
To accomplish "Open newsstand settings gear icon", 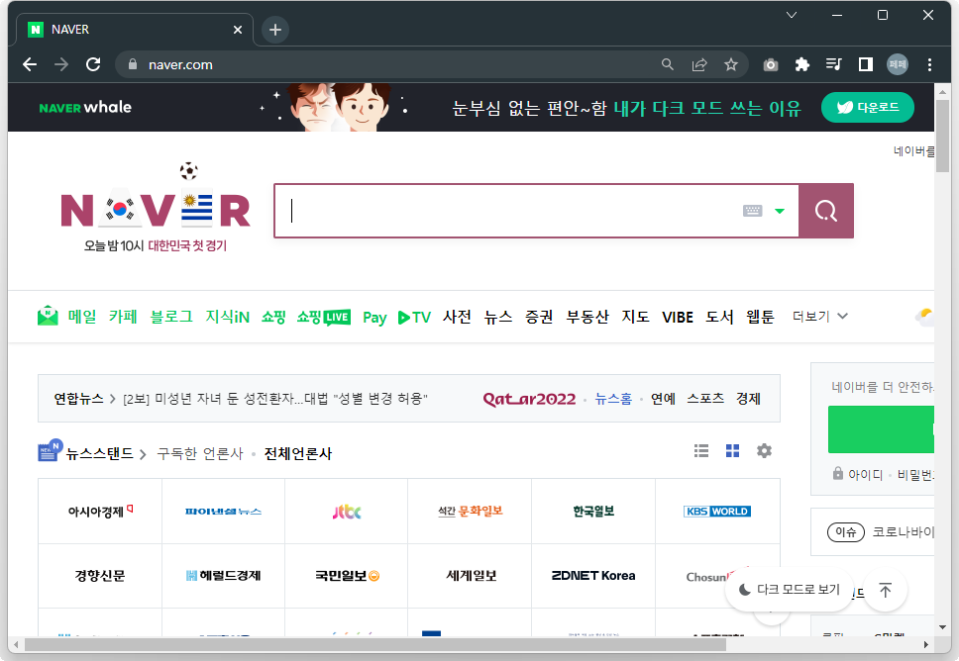I will pos(764,451).
